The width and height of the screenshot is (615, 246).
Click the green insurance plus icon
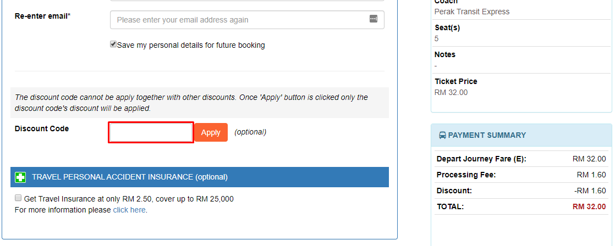coord(20,177)
